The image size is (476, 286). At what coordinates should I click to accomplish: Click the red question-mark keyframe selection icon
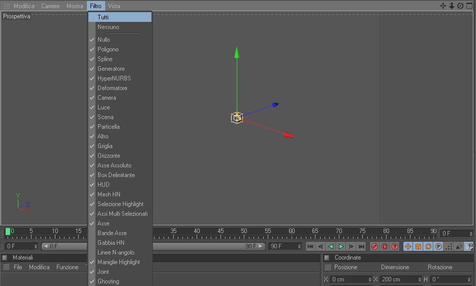coord(395,246)
